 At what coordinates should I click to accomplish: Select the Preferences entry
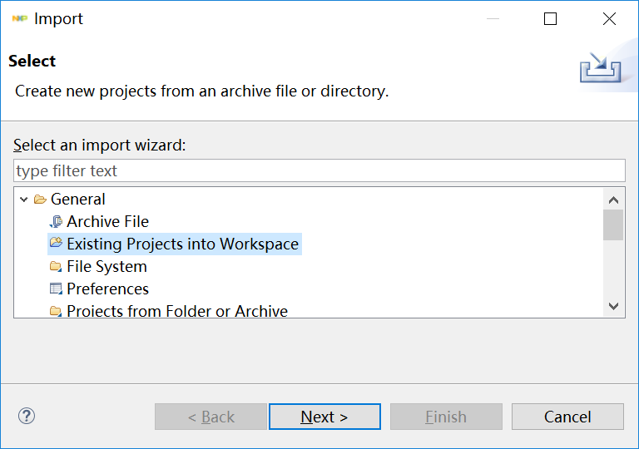(107, 289)
